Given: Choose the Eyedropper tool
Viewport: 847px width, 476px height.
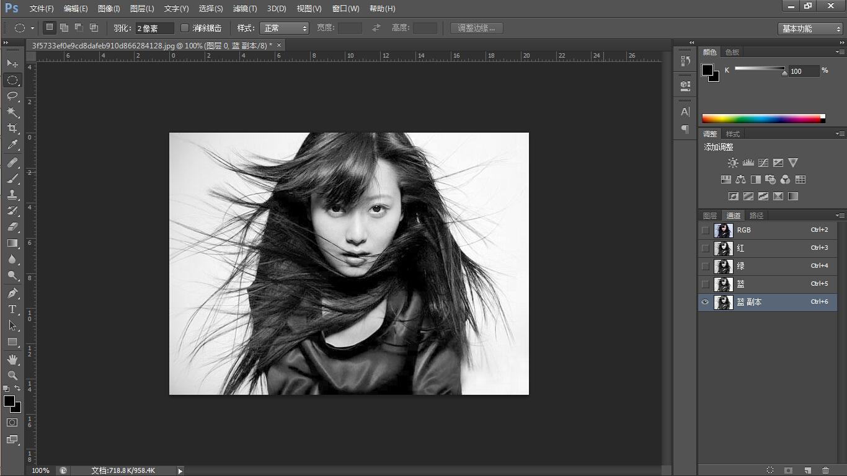Looking at the screenshot, I should pos(12,145).
